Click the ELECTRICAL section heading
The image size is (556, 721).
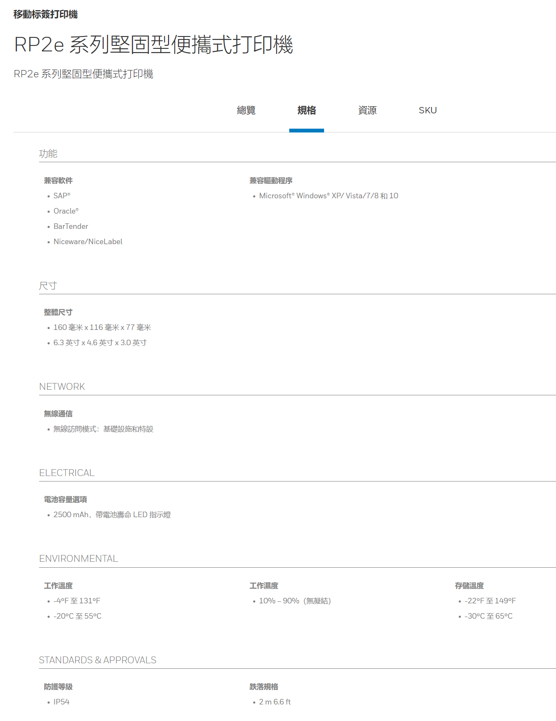click(x=67, y=473)
